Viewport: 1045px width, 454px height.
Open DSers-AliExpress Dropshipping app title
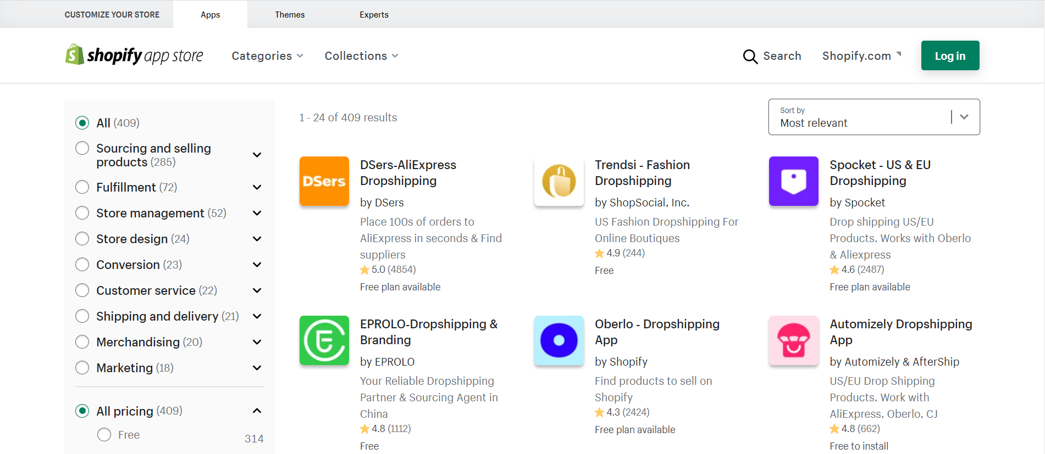point(408,173)
